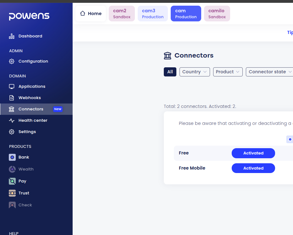This screenshot has width=293, height=235.
Task: Click the Powens logo
Action: tap(29, 16)
